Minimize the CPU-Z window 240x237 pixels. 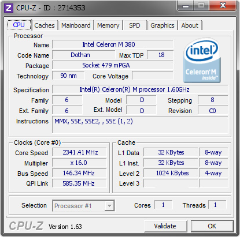[x=186, y=6]
